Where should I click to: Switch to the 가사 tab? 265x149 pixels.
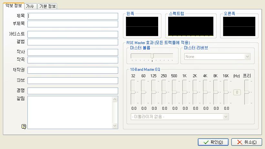30,6
